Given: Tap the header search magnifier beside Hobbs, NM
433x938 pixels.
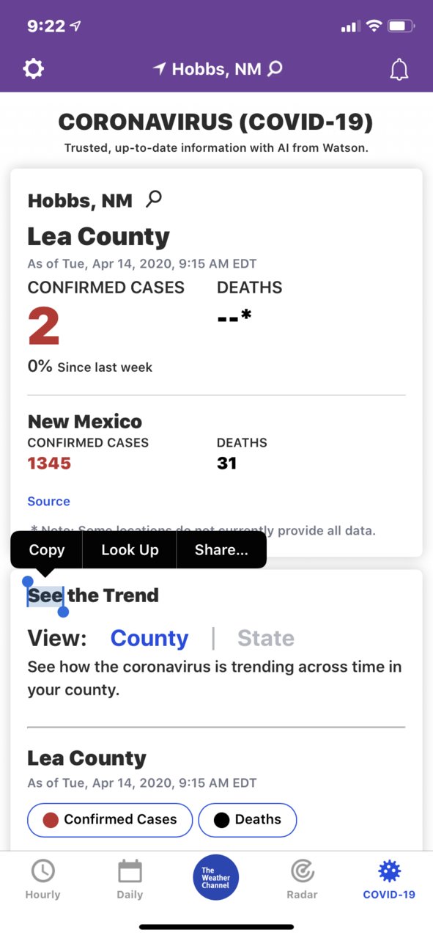Looking at the screenshot, I should coord(275,69).
